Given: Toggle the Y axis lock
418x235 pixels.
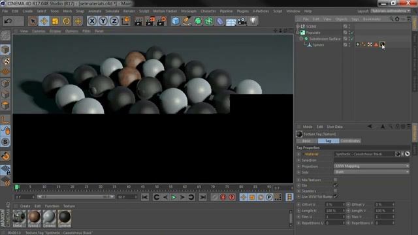Looking at the screenshot, I should 103,21.
